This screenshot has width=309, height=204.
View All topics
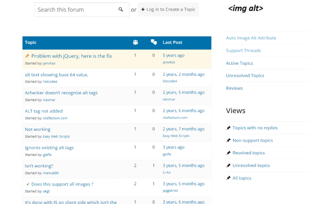[x=242, y=178]
